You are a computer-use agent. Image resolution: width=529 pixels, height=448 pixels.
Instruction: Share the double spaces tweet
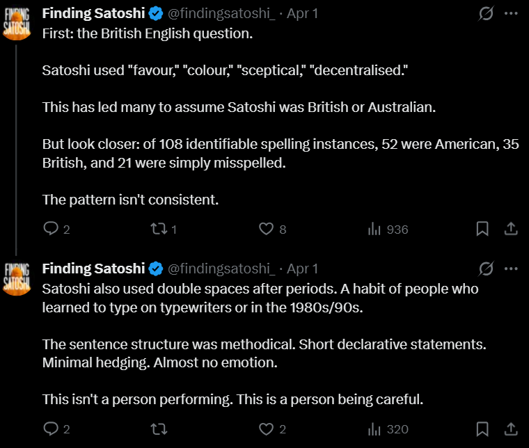pos(510,429)
